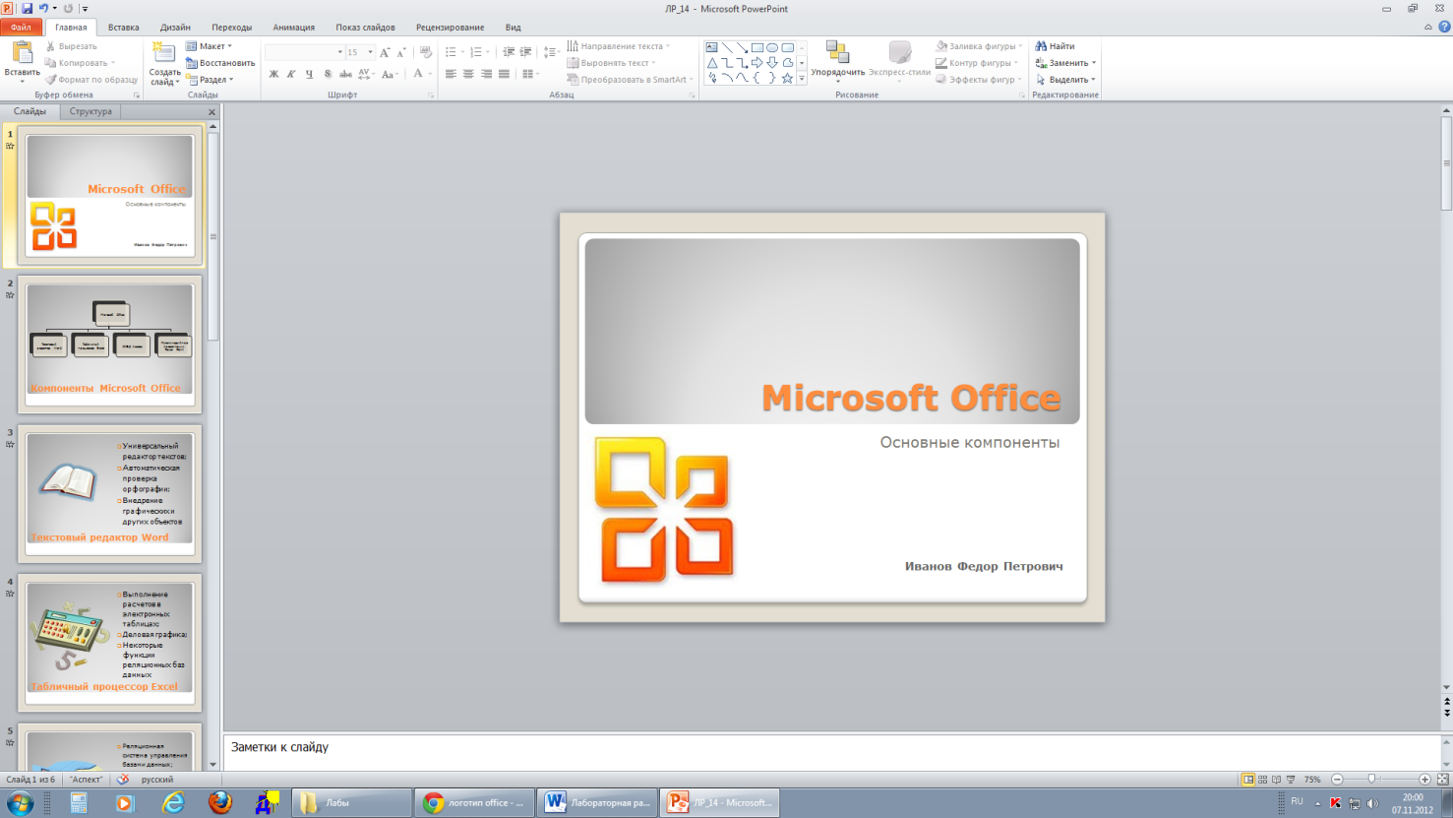Align text left
1453x818 pixels.
[x=451, y=74]
